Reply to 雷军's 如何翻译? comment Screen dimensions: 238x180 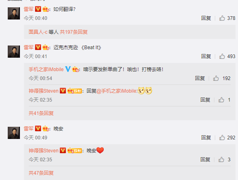pos(206,18)
